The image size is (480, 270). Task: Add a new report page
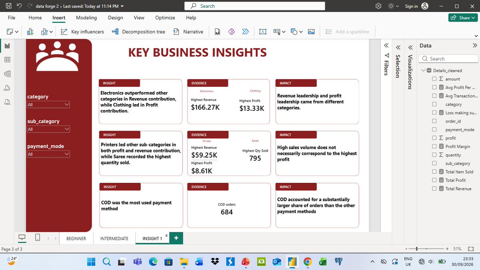[176, 238]
